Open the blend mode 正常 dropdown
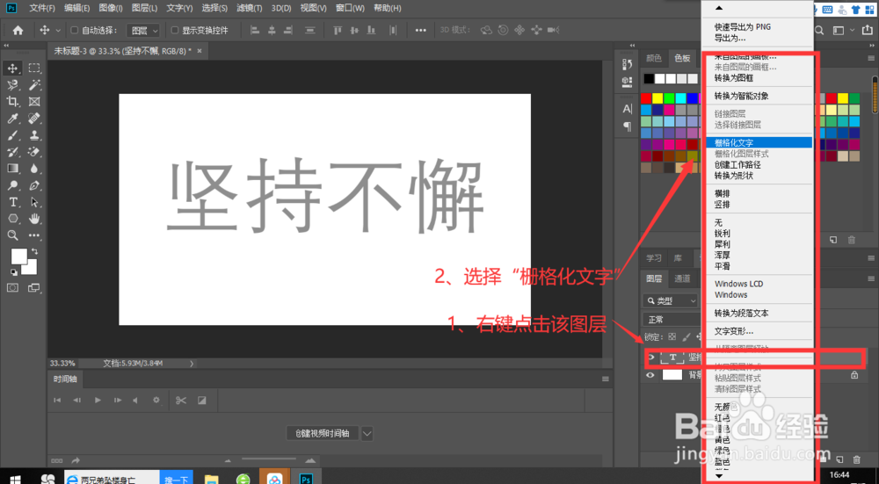Screen dimensions: 879x484 click(x=672, y=320)
